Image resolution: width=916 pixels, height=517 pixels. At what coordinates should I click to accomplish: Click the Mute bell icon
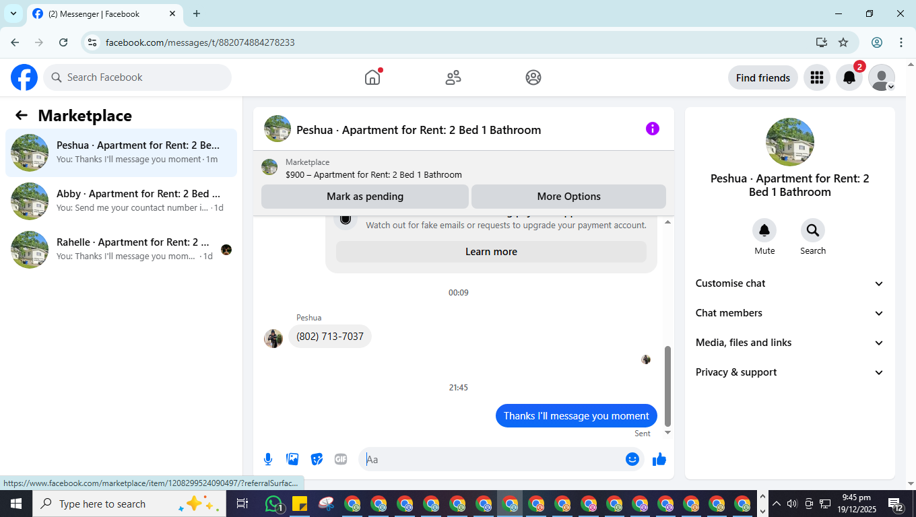click(x=764, y=230)
